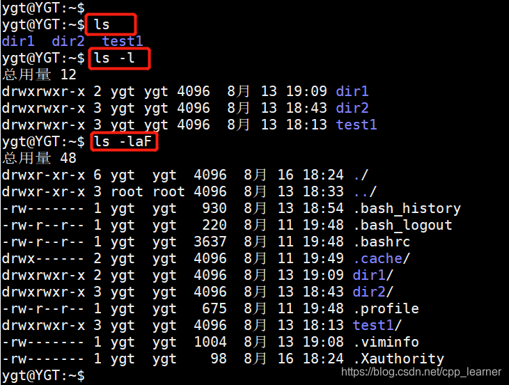
Task: Click the '.Xauthority' file name
Action: pos(398,359)
